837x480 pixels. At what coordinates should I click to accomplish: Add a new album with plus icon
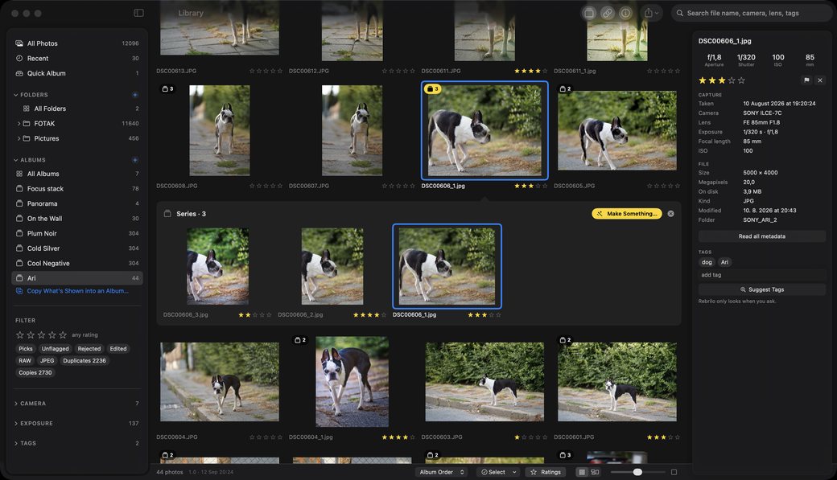point(135,160)
